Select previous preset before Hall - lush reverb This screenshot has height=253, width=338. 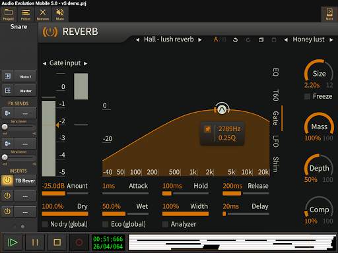coord(137,40)
